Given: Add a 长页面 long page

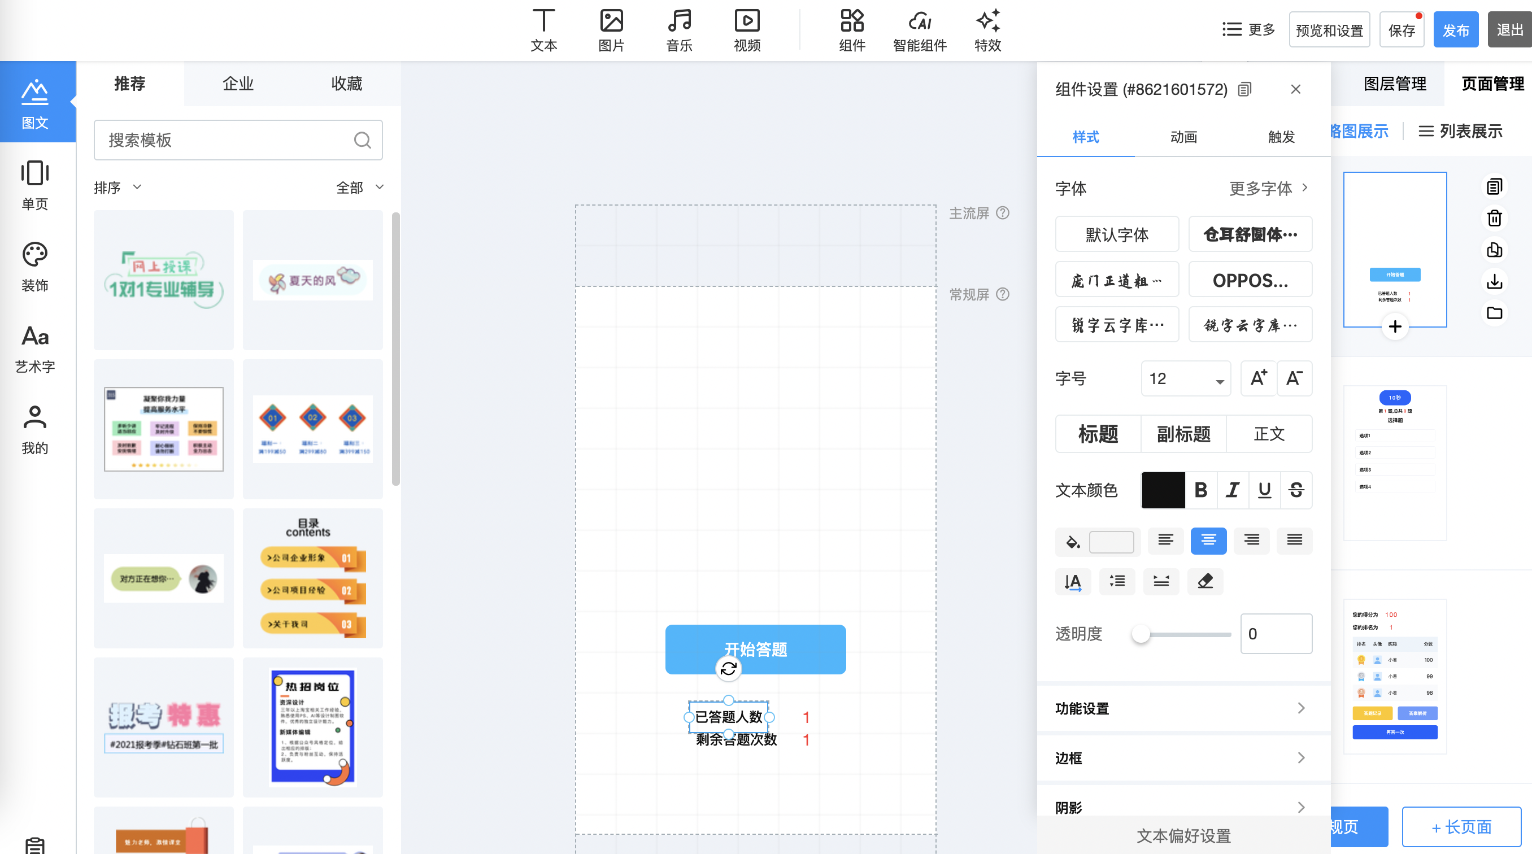Looking at the screenshot, I should pyautogui.click(x=1461, y=827).
